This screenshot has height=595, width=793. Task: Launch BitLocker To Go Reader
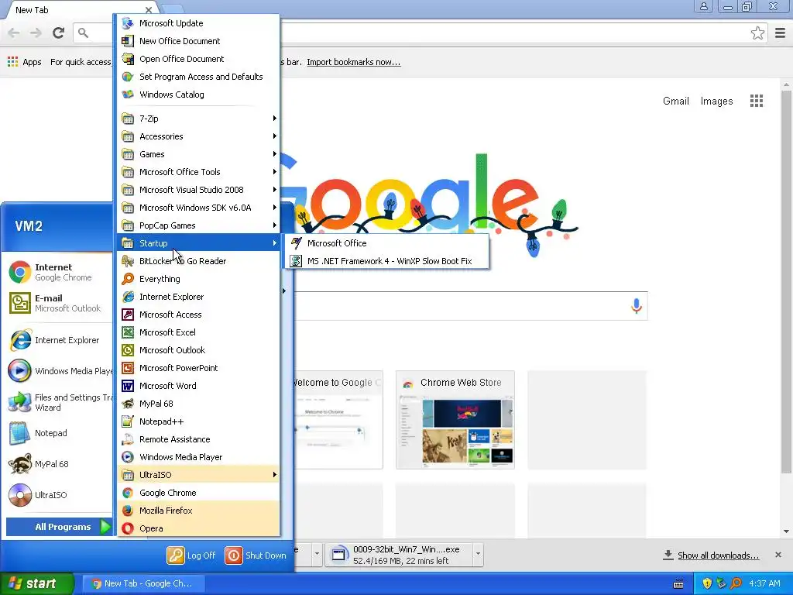[198, 261]
